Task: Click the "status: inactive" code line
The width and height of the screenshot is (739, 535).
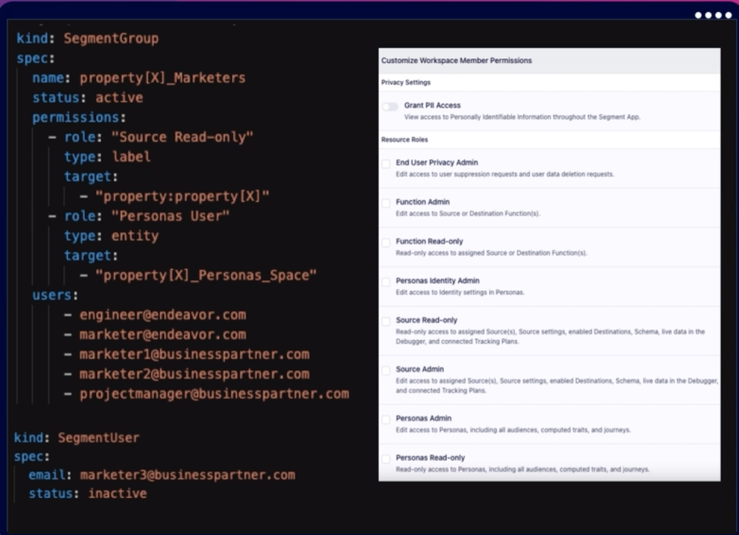Action: pyautogui.click(x=88, y=494)
